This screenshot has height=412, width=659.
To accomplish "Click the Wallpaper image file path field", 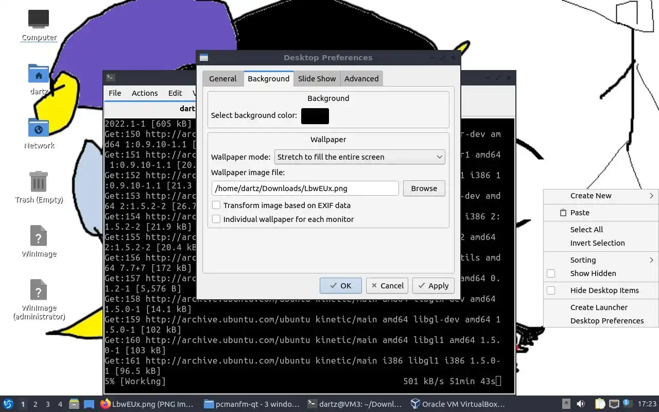I will pos(305,188).
